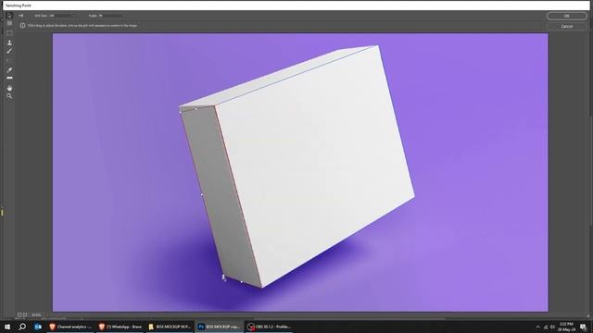The image size is (593, 333).
Task: Switch to the WhatsApp Brave window
Action: pos(120,327)
